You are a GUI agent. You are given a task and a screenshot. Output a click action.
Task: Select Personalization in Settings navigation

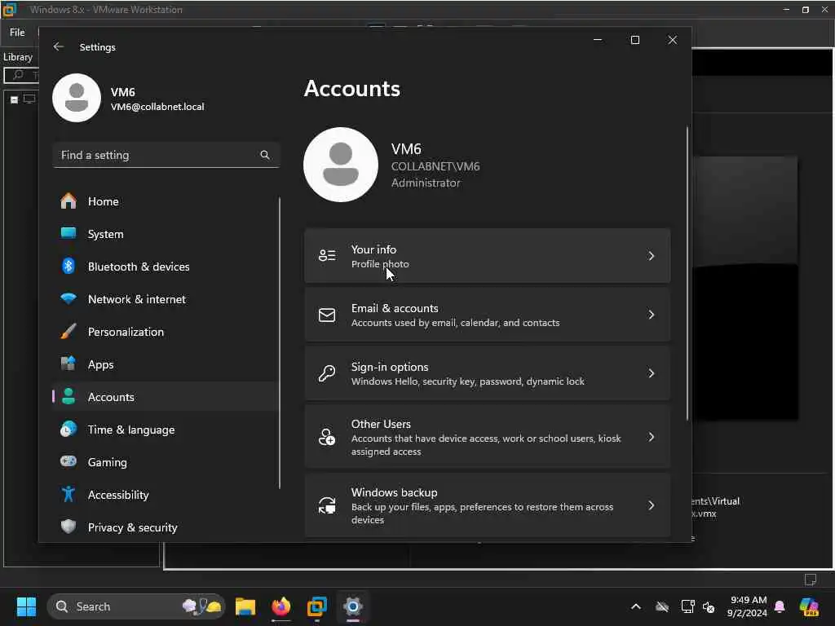point(165,332)
